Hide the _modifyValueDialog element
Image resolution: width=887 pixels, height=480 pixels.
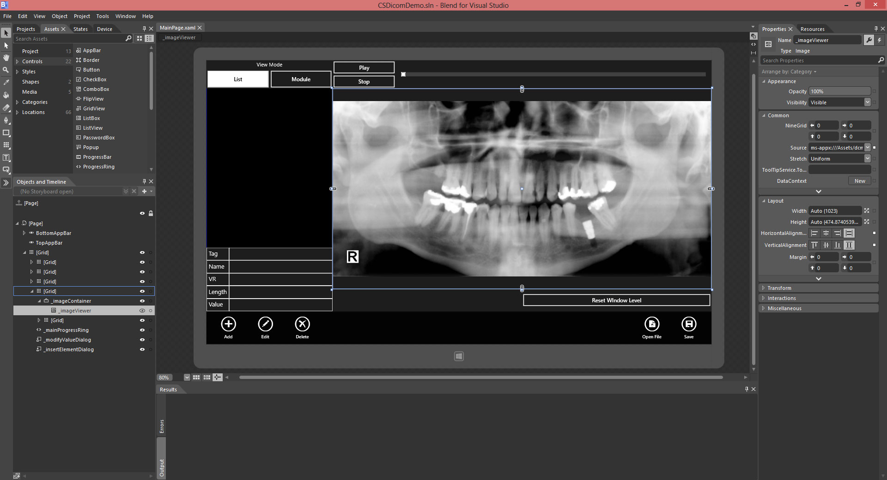point(142,340)
